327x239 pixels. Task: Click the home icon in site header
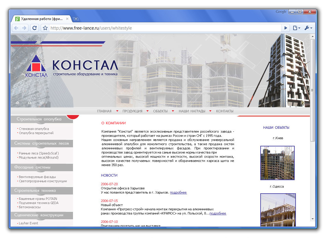coord(18,103)
